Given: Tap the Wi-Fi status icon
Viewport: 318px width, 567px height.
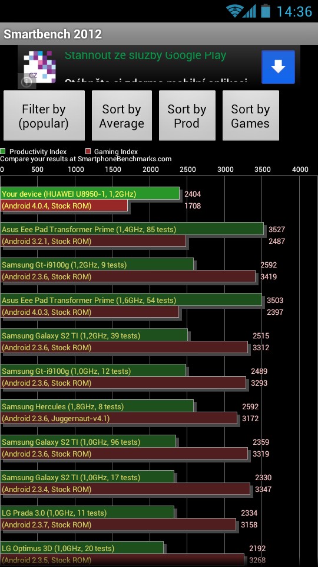Looking at the screenshot, I should 234,11.
